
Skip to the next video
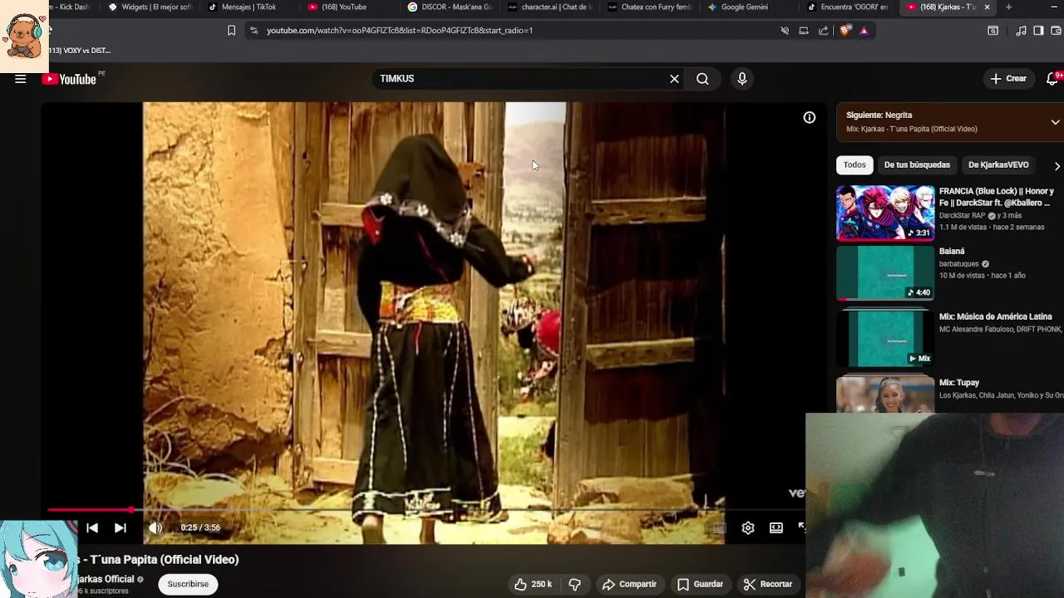point(121,528)
